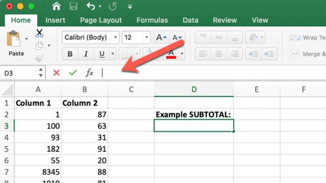Click the Increase Indent icon
This screenshot has width=326, height=183.
coord(269,54)
